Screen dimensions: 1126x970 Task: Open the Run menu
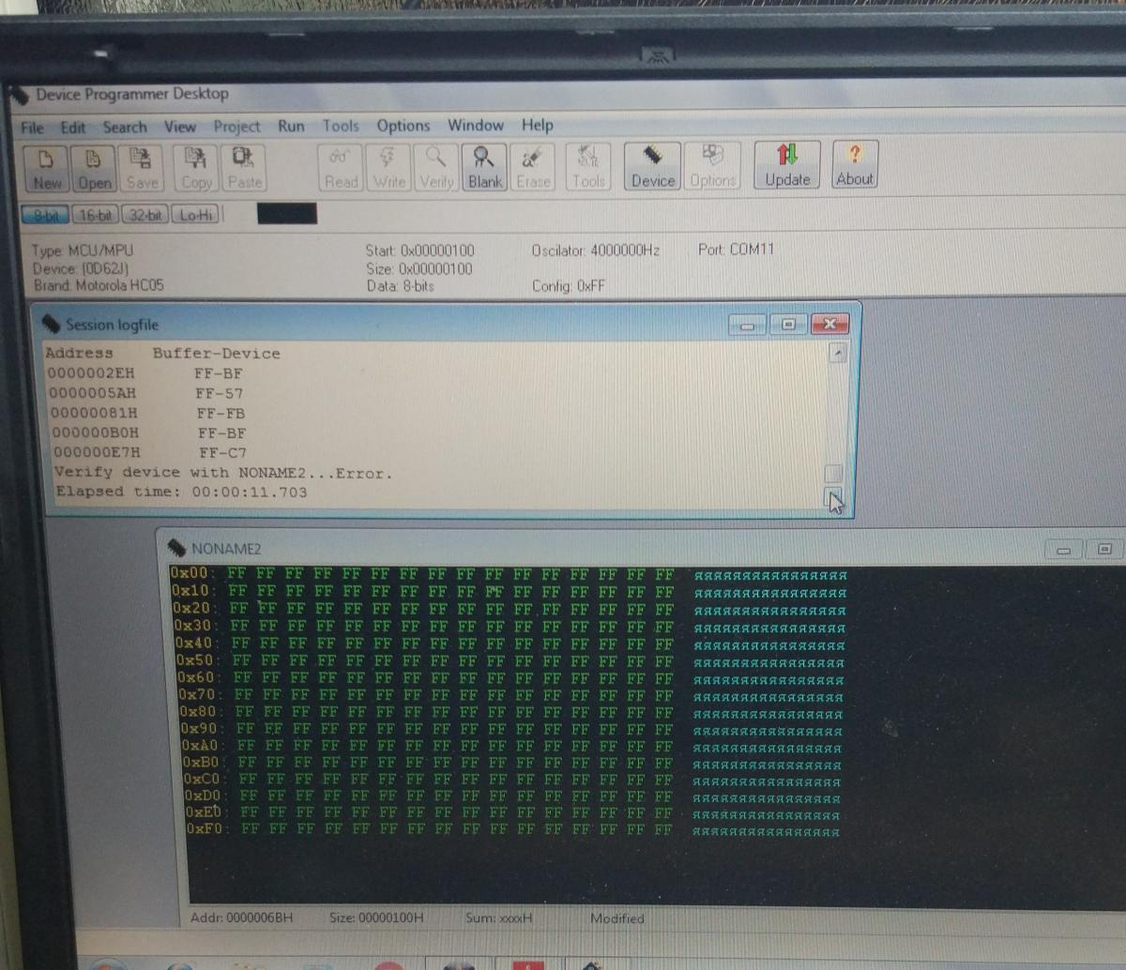(291, 126)
